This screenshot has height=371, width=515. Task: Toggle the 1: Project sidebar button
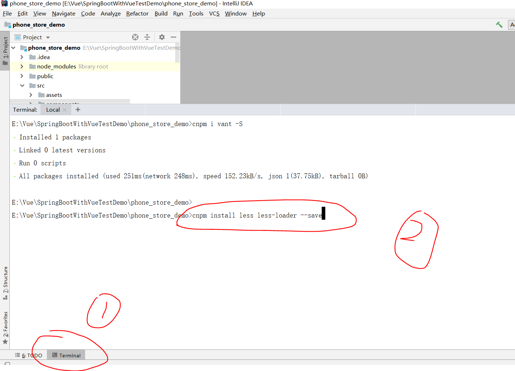click(5, 47)
